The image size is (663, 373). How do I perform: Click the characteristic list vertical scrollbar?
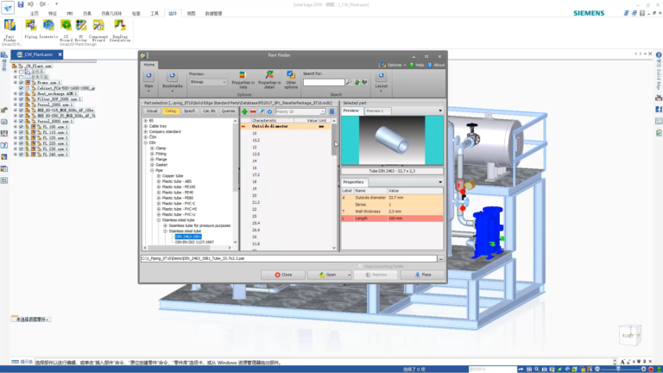pos(334,186)
